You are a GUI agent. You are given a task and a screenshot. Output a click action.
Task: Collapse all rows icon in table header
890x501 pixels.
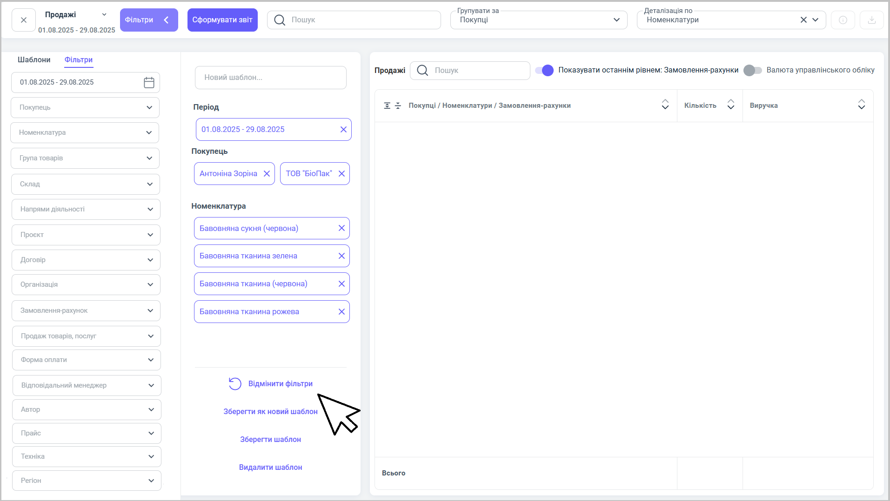pyautogui.click(x=398, y=105)
